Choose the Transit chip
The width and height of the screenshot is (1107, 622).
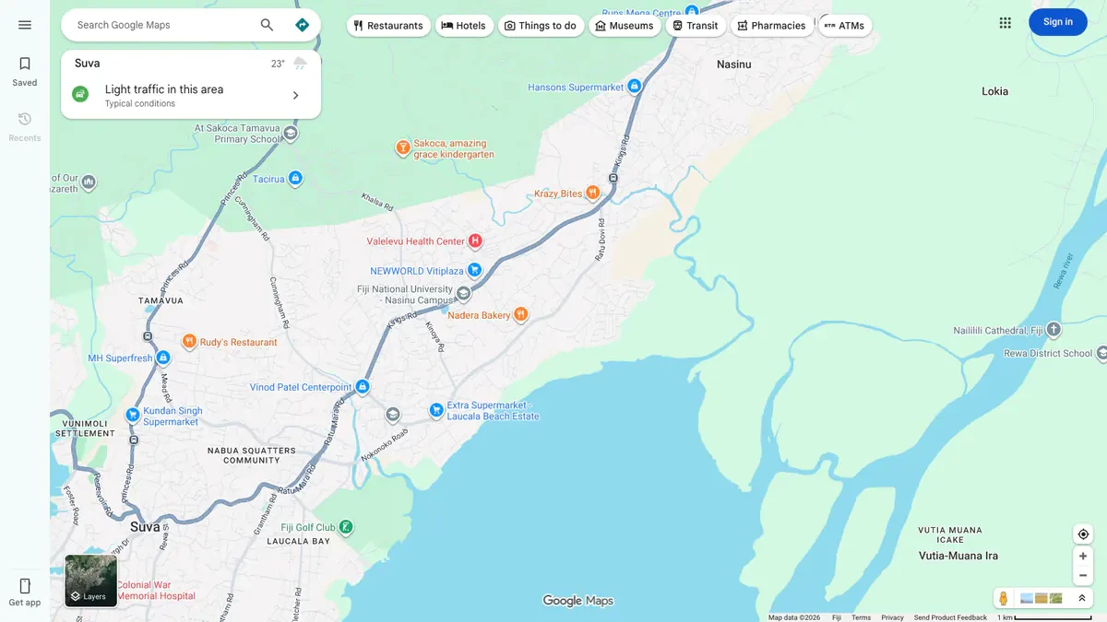tap(696, 26)
